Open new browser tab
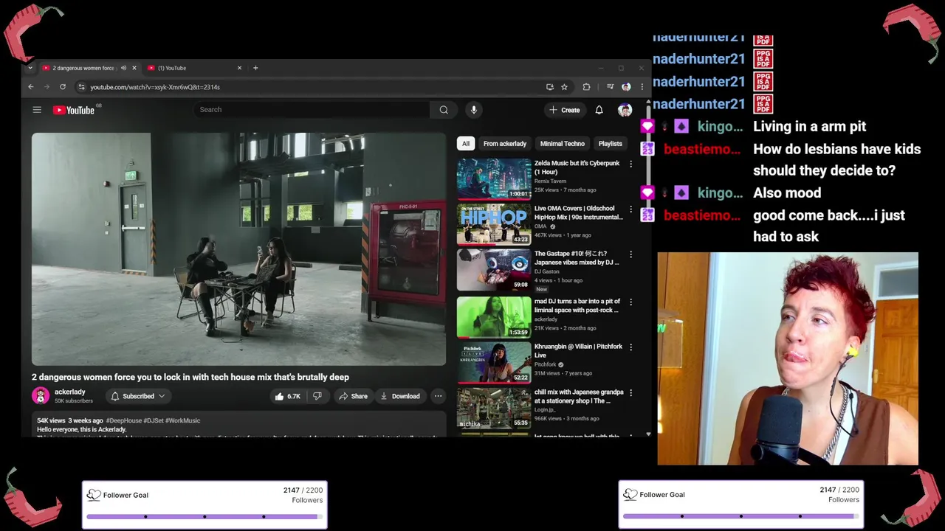This screenshot has width=945, height=531. click(255, 68)
